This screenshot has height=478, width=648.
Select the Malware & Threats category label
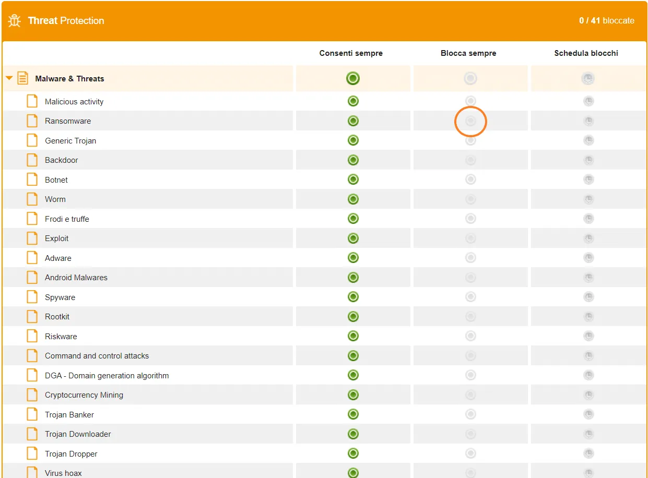(x=69, y=79)
